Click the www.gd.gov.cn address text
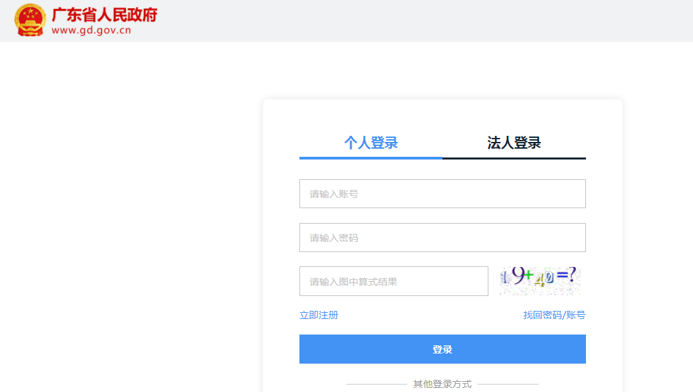This screenshot has width=693, height=392. pyautogui.click(x=91, y=30)
